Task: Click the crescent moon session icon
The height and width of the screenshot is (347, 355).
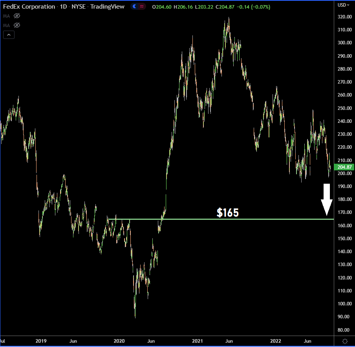Action: 134,7
